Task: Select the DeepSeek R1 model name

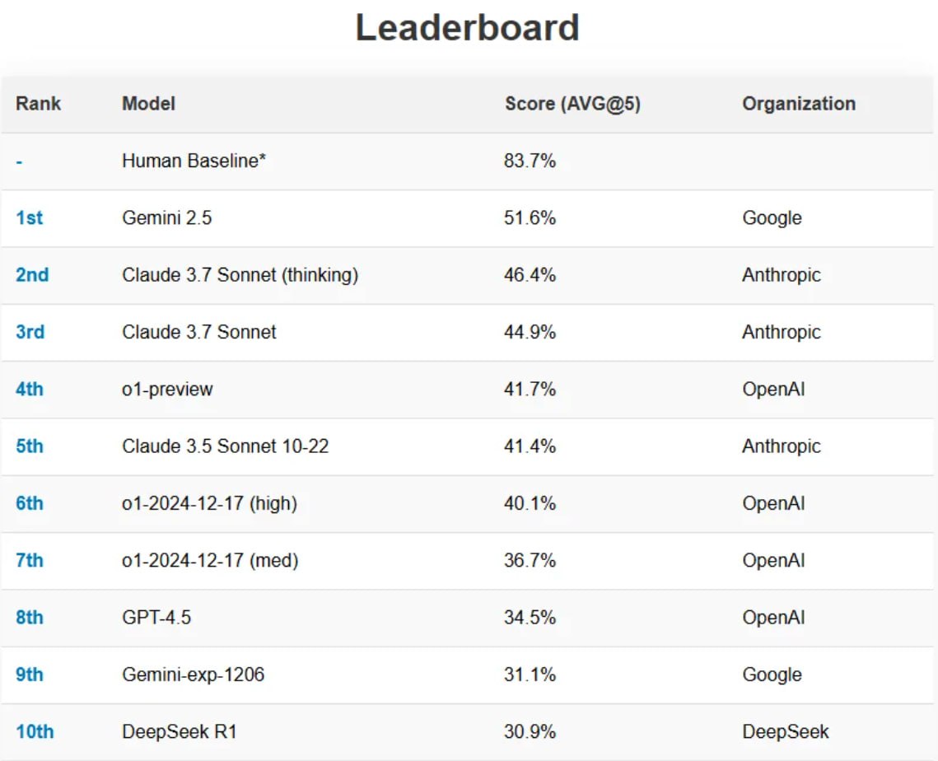Action: point(180,731)
